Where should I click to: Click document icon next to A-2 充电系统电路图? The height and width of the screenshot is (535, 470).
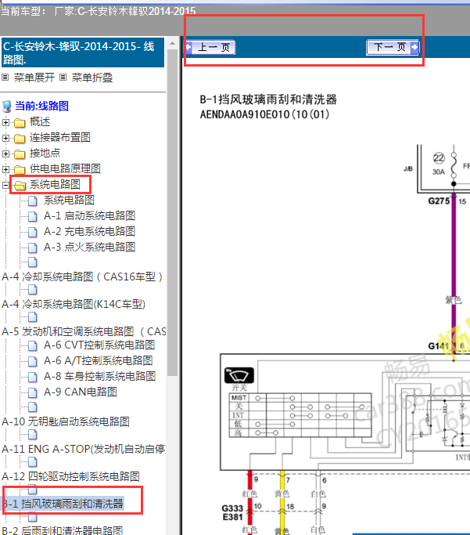click(32, 233)
